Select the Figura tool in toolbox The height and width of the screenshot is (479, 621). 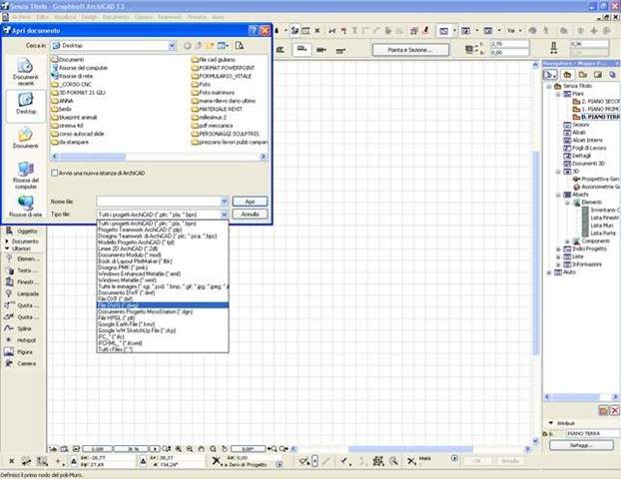(x=23, y=351)
